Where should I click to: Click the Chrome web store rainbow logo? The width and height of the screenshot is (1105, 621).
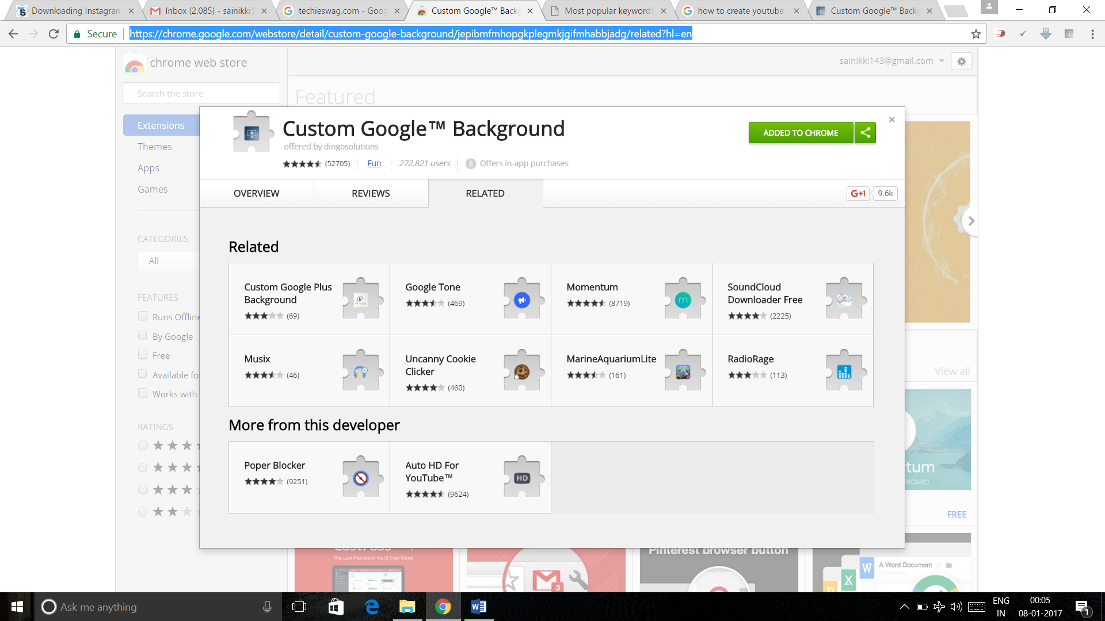click(134, 63)
